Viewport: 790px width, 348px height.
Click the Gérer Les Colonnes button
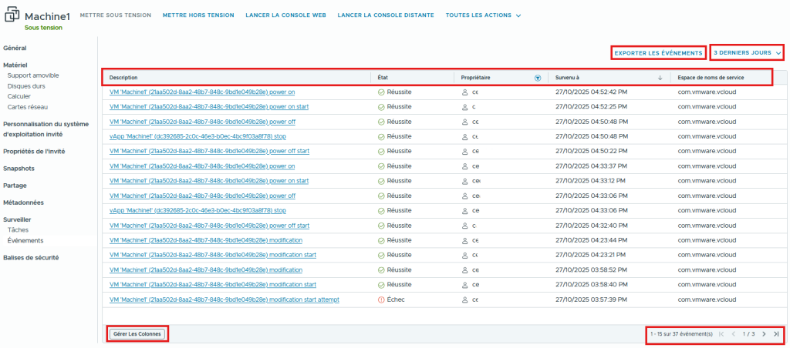tap(137, 334)
